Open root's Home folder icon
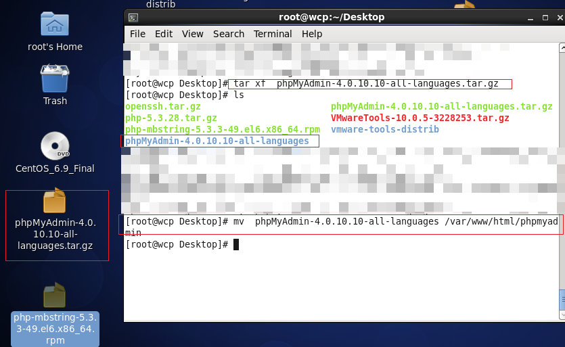The width and height of the screenshot is (565, 347). click(55, 24)
